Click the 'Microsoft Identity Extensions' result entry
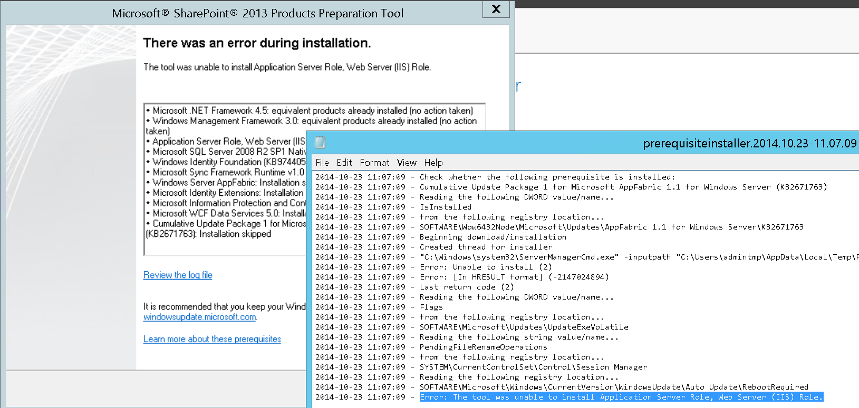Image resolution: width=859 pixels, height=408 pixels. click(x=226, y=193)
